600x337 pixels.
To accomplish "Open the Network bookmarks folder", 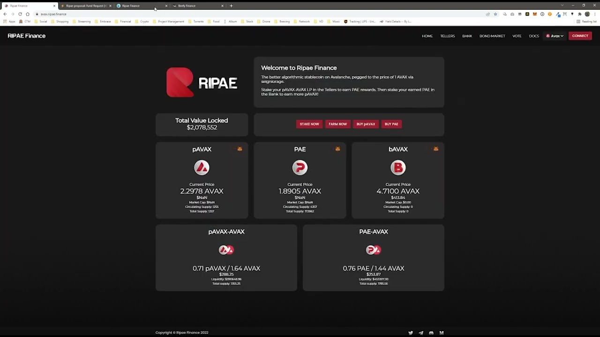I will point(301,22).
